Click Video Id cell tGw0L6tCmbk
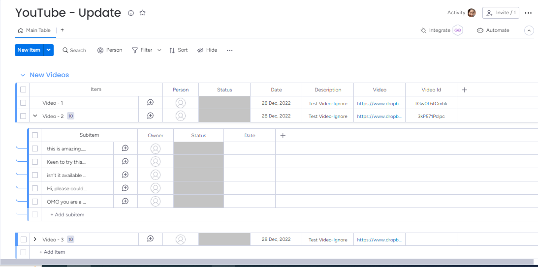The width and height of the screenshot is (538, 267). pyautogui.click(x=431, y=103)
